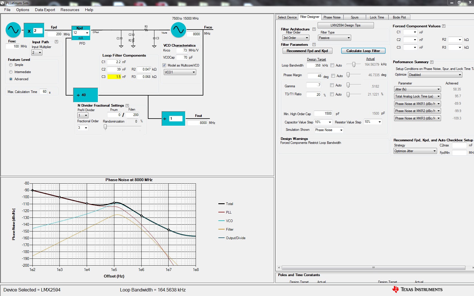This screenshot has width=474, height=296.
Task: Open help icon beside Performance Summary
Action: click(432, 62)
